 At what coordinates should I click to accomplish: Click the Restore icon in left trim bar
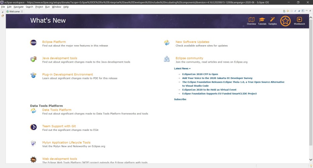(x=3, y=12)
